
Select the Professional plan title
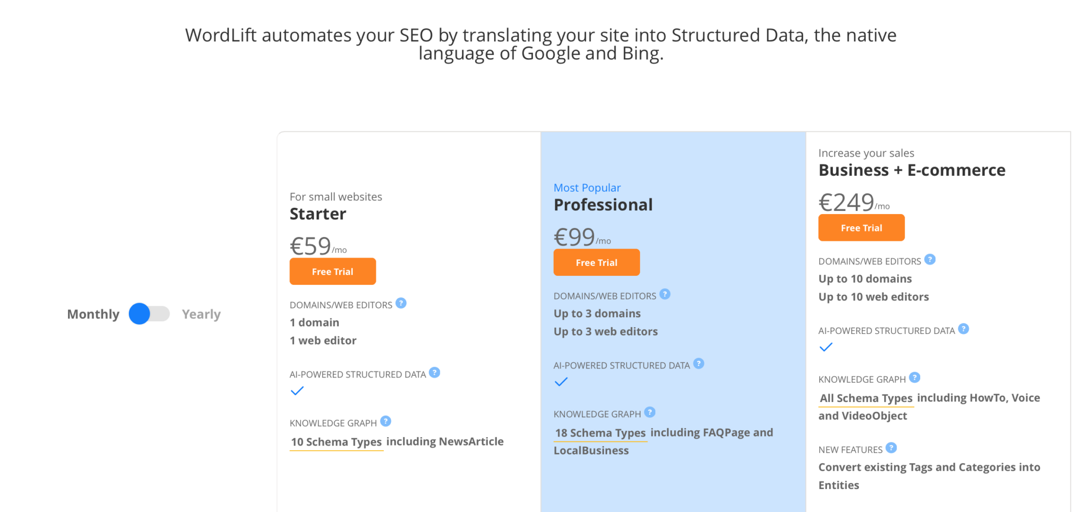point(603,205)
